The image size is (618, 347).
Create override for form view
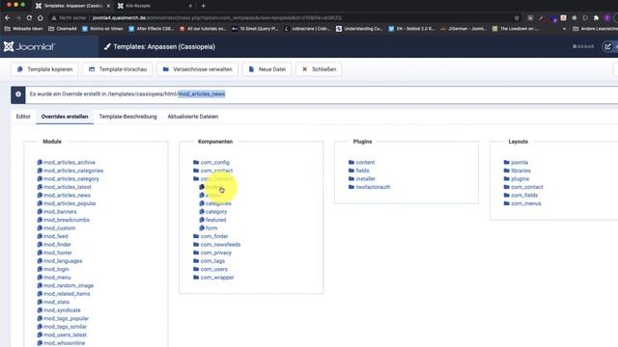point(209,228)
